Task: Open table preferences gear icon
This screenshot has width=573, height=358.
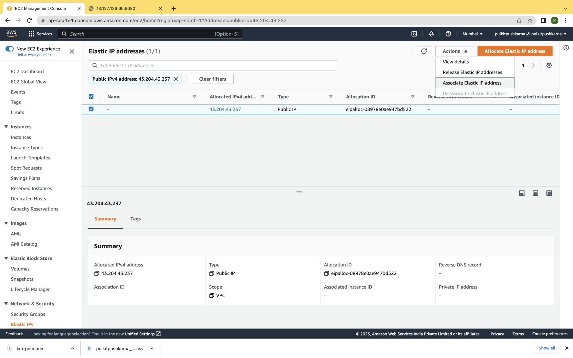Action: coord(549,65)
